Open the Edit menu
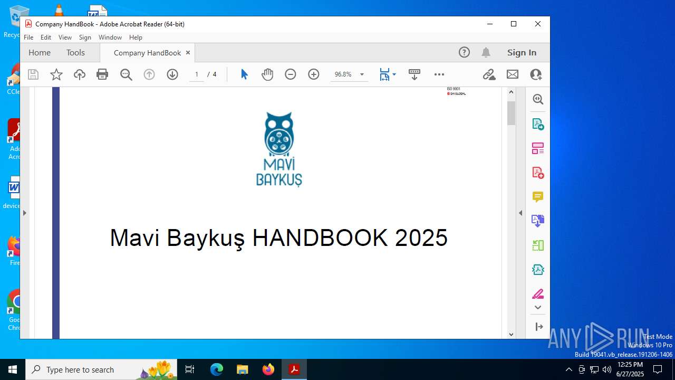This screenshot has width=675, height=380. coord(46,37)
